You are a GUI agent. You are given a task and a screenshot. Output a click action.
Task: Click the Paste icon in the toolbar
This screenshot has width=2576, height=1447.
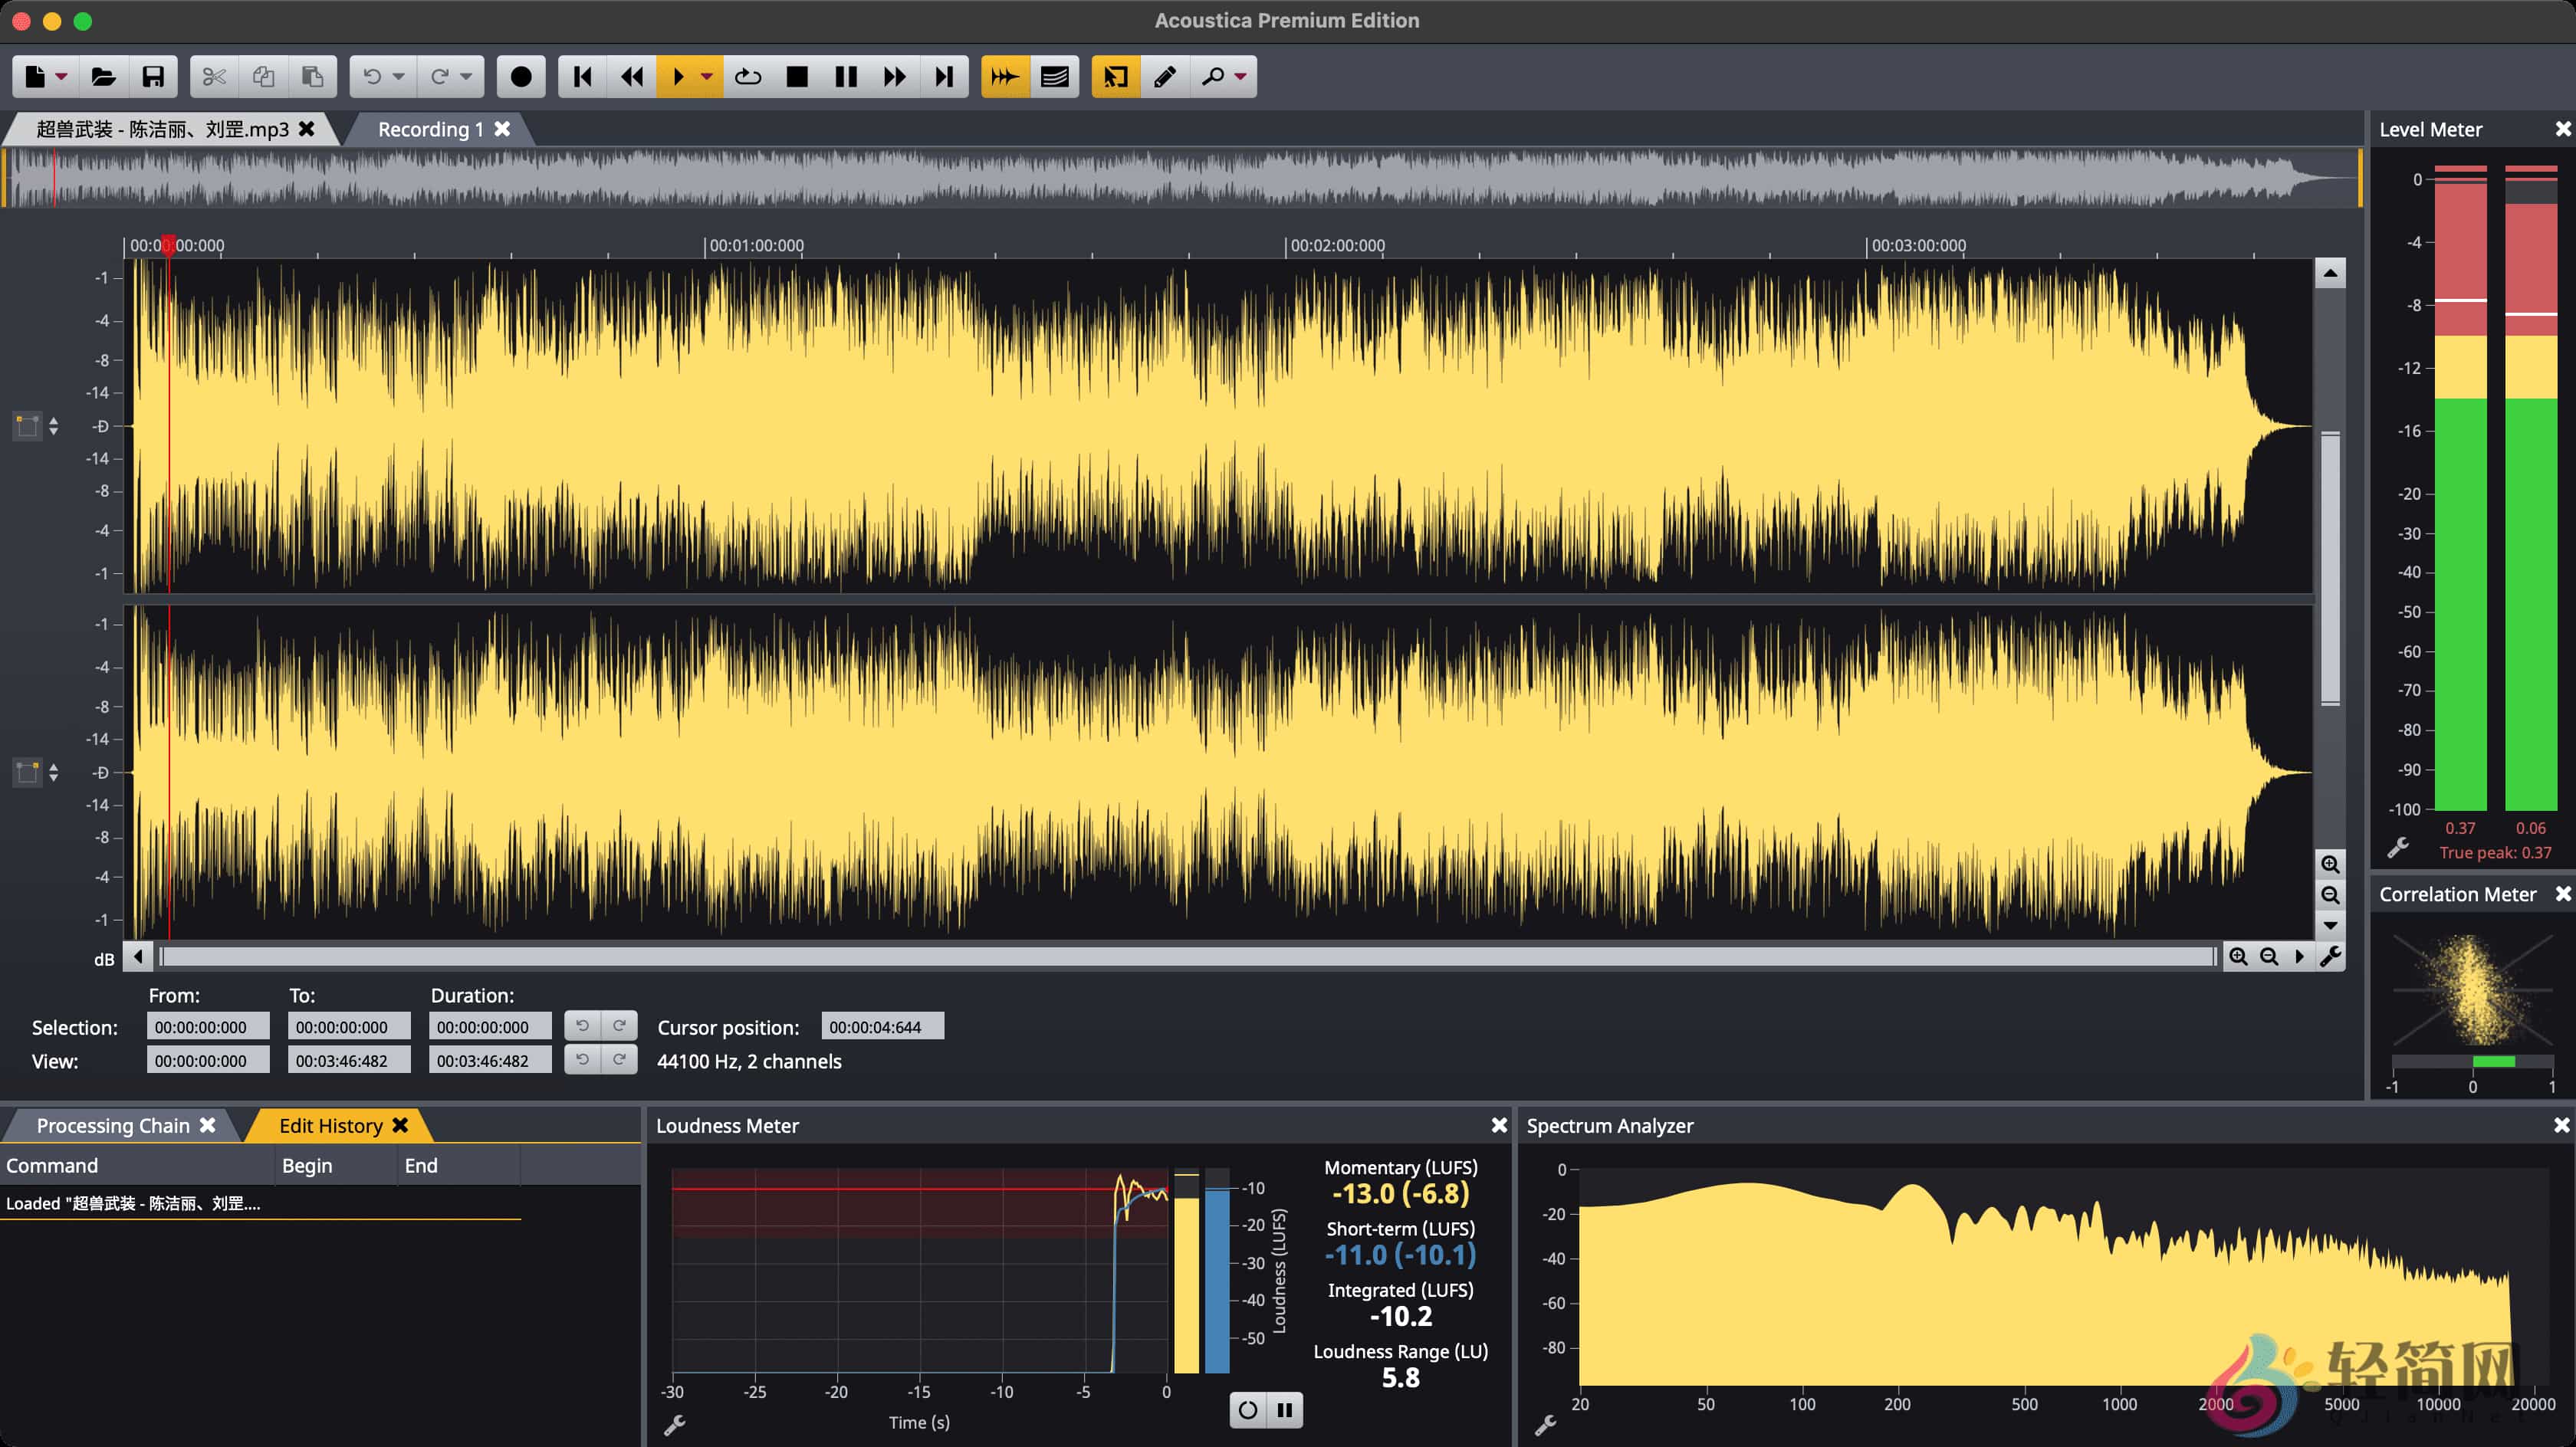[x=313, y=76]
